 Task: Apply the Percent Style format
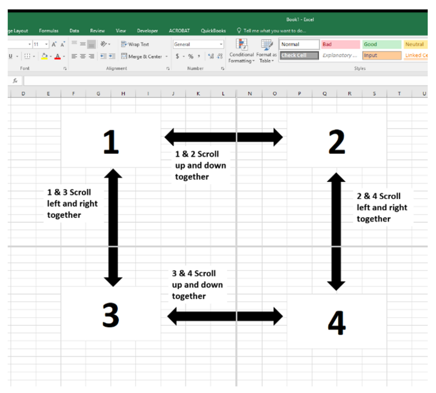pos(191,56)
